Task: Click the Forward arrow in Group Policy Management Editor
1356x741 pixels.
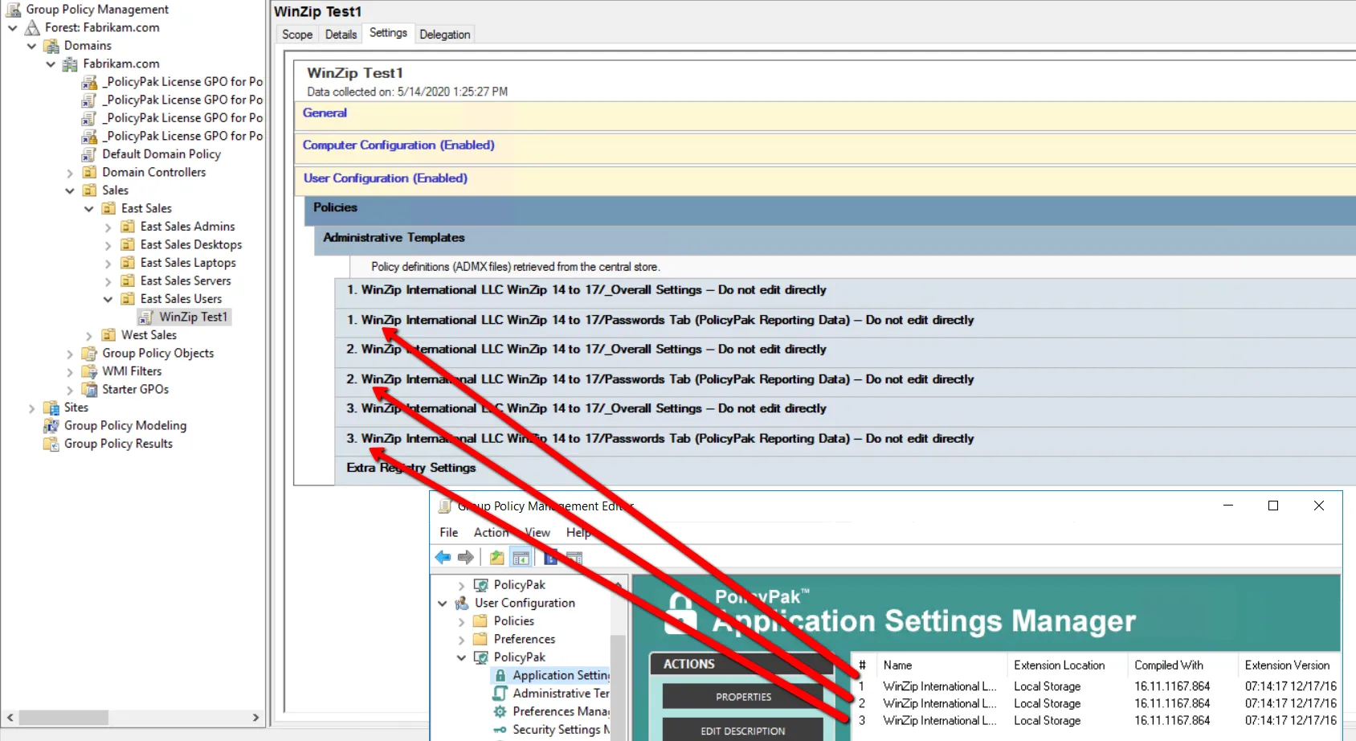Action: click(466, 557)
